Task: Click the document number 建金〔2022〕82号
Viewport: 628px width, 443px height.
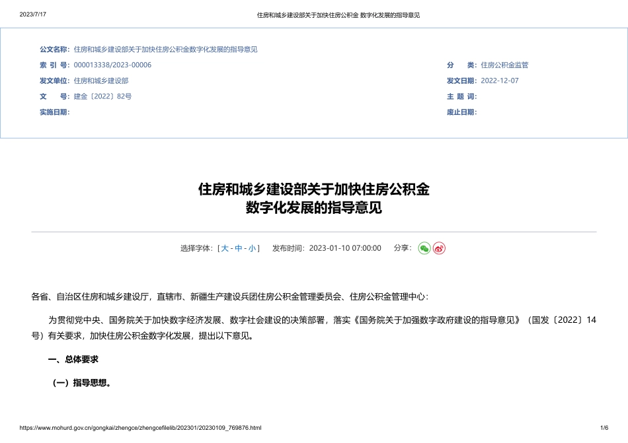Action: (x=102, y=96)
